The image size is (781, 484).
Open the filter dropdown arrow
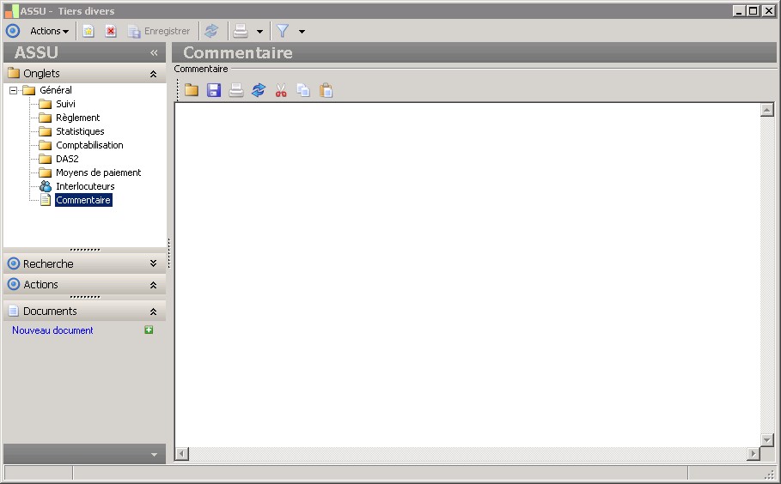tap(302, 32)
